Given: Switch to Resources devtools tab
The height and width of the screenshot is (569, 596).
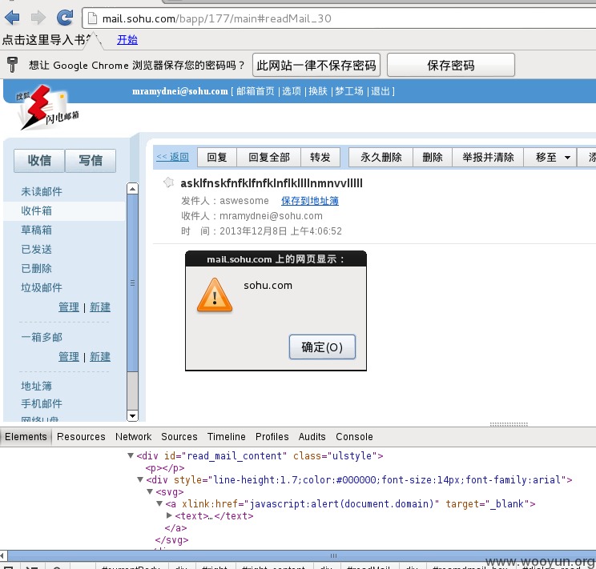Looking at the screenshot, I should pyautogui.click(x=81, y=437).
